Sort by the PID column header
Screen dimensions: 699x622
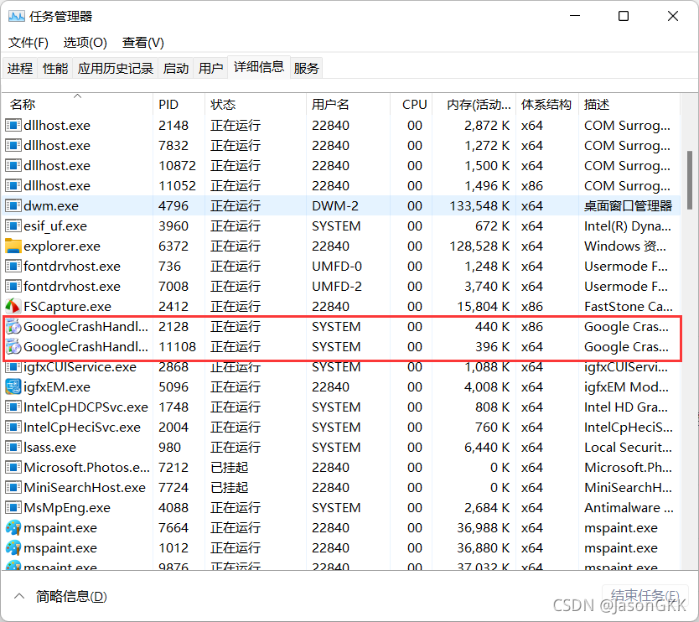tap(179, 104)
